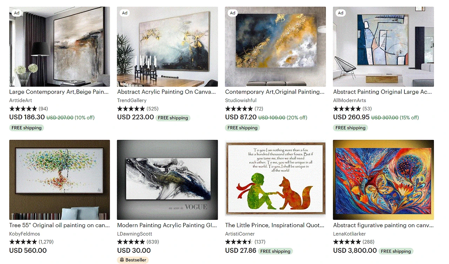Click the Ad badge on the Studiowishful painting

[233, 13]
